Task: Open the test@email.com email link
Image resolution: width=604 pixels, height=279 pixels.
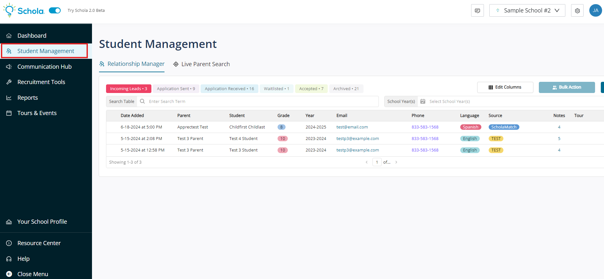Action: pyautogui.click(x=352, y=127)
